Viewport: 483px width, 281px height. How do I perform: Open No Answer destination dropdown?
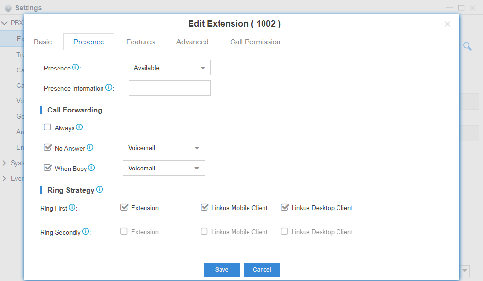(163, 148)
